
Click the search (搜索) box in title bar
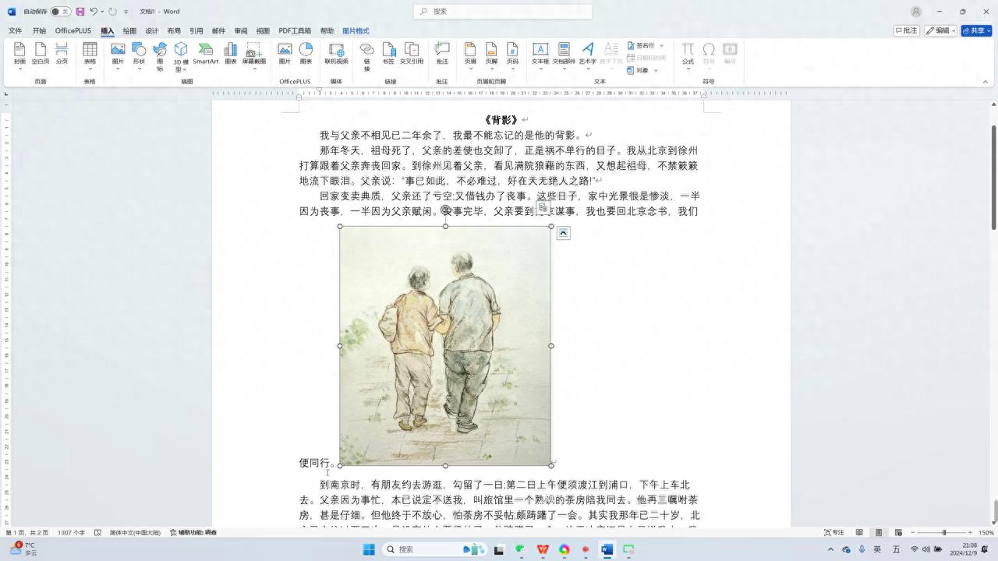point(503,12)
